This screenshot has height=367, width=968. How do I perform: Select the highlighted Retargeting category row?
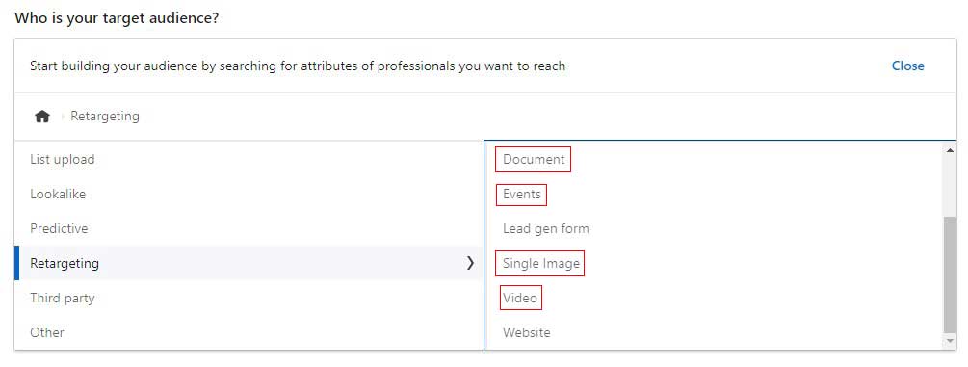point(249,263)
